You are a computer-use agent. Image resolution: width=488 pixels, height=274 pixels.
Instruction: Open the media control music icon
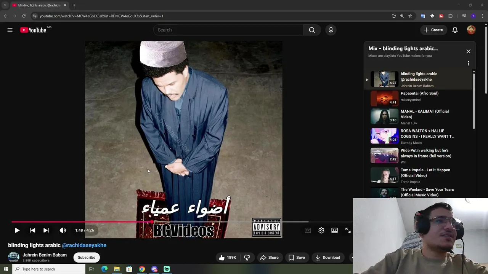pos(464,16)
